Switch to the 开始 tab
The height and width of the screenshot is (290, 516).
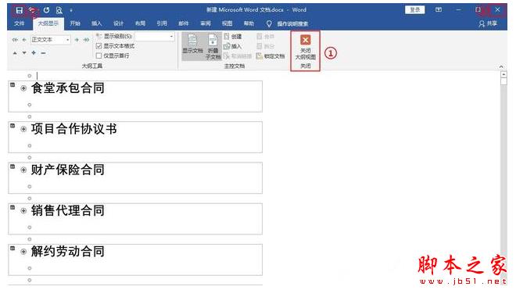tap(75, 23)
